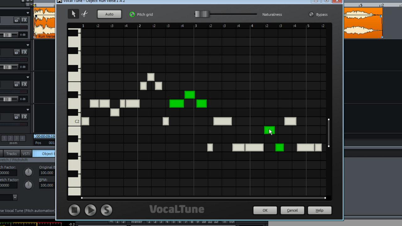Expand the fourth track's dropdown arrow
This screenshot has height=226, width=402.
[x=28, y=110]
